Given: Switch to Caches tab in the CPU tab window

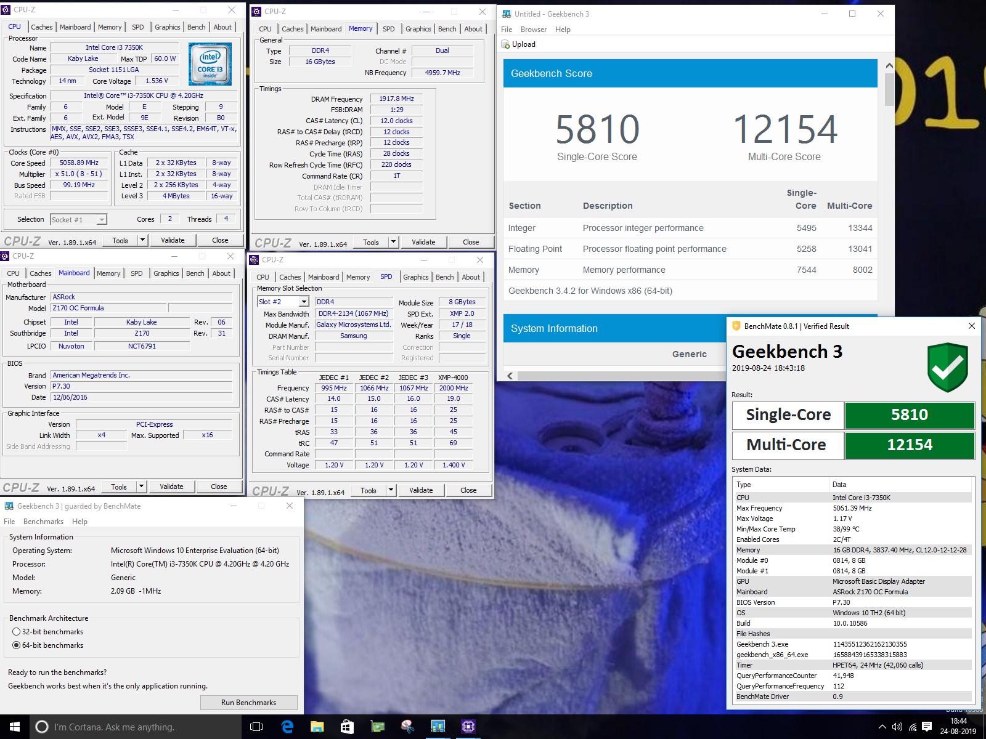Looking at the screenshot, I should 42,27.
